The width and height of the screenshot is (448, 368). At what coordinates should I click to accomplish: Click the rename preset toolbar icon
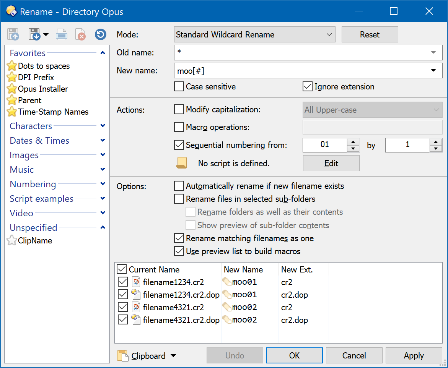pyautogui.click(x=62, y=34)
